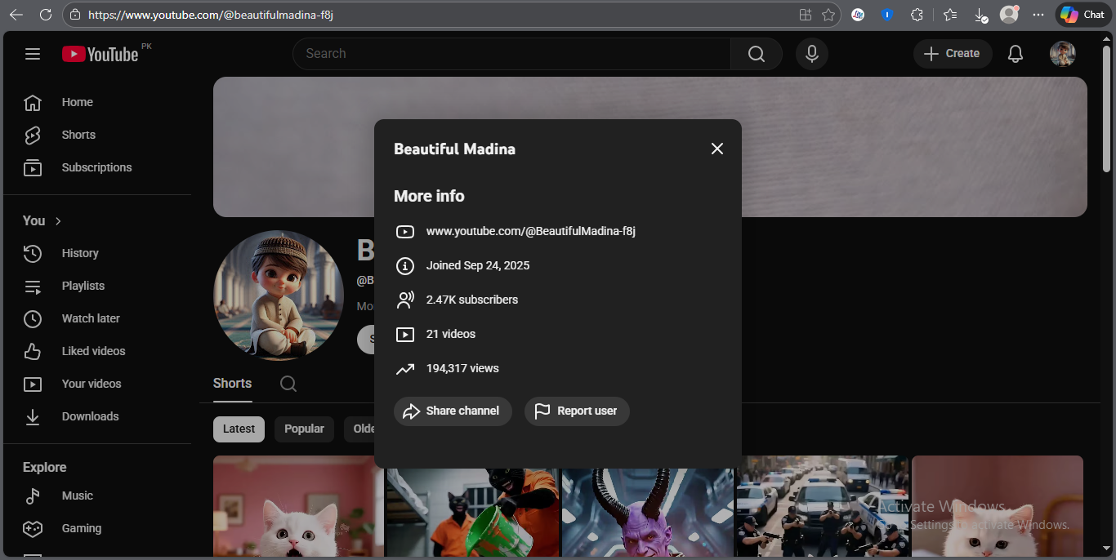Open the Create menu
The width and height of the screenshot is (1116, 560).
tap(952, 54)
